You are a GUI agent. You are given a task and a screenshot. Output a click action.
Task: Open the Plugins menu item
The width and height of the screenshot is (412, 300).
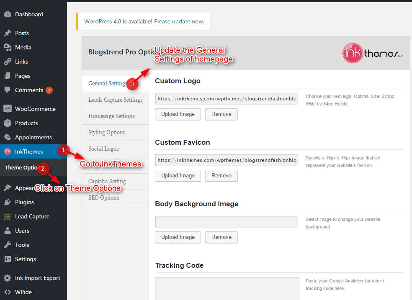(x=33, y=202)
